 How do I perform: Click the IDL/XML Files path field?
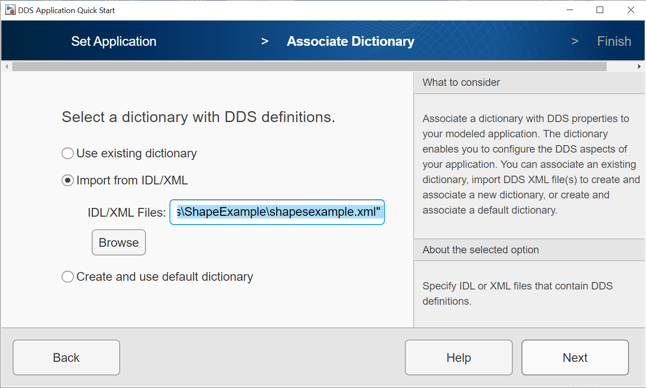coord(277,212)
